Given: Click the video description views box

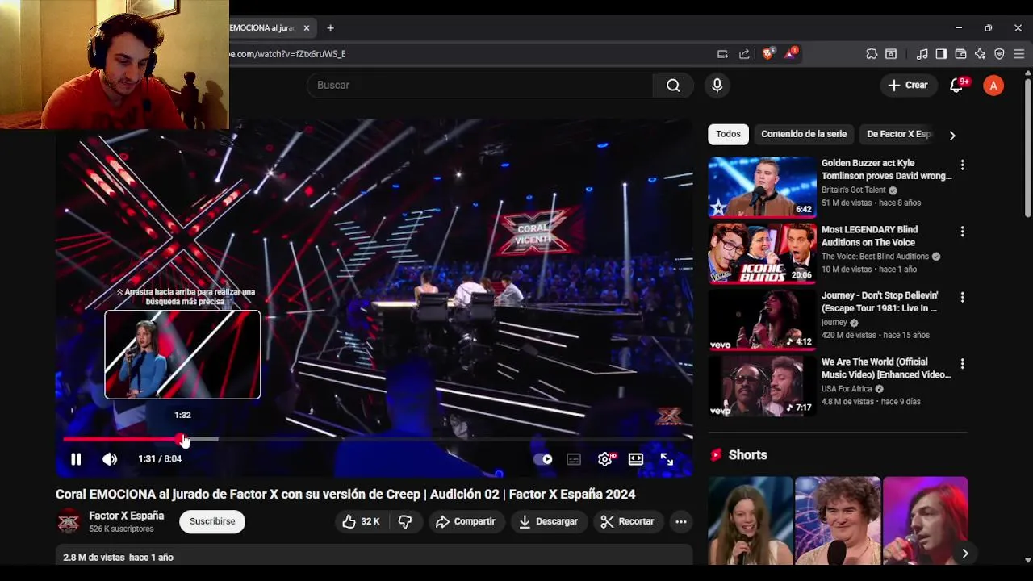Looking at the screenshot, I should 374,555.
